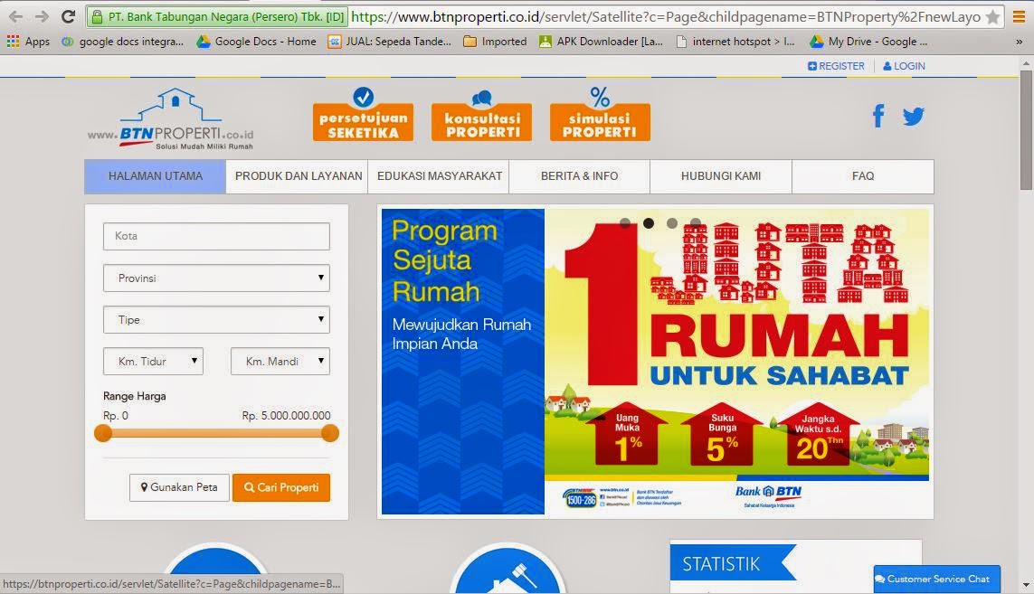The width and height of the screenshot is (1034, 594).
Task: Click the Gunakan Peta button
Action: tap(179, 487)
